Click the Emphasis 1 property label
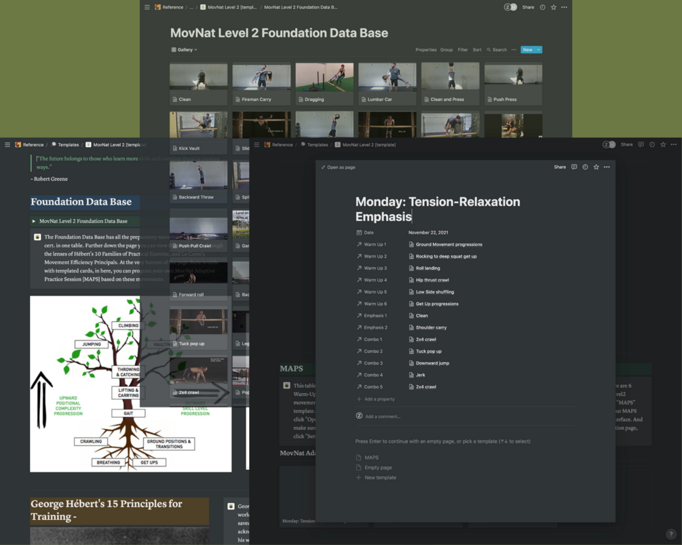Screen dimensions: 682x545 (x=372, y=316)
